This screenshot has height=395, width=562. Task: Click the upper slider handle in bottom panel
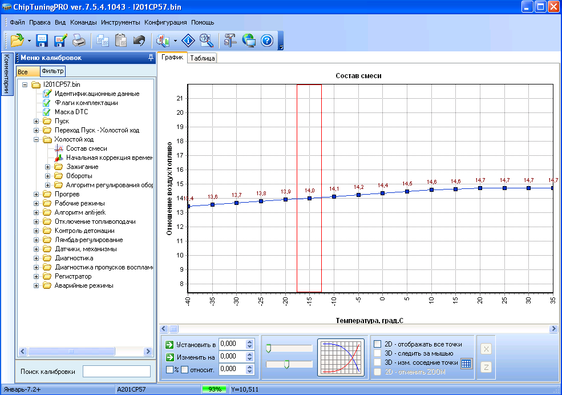tap(268, 348)
